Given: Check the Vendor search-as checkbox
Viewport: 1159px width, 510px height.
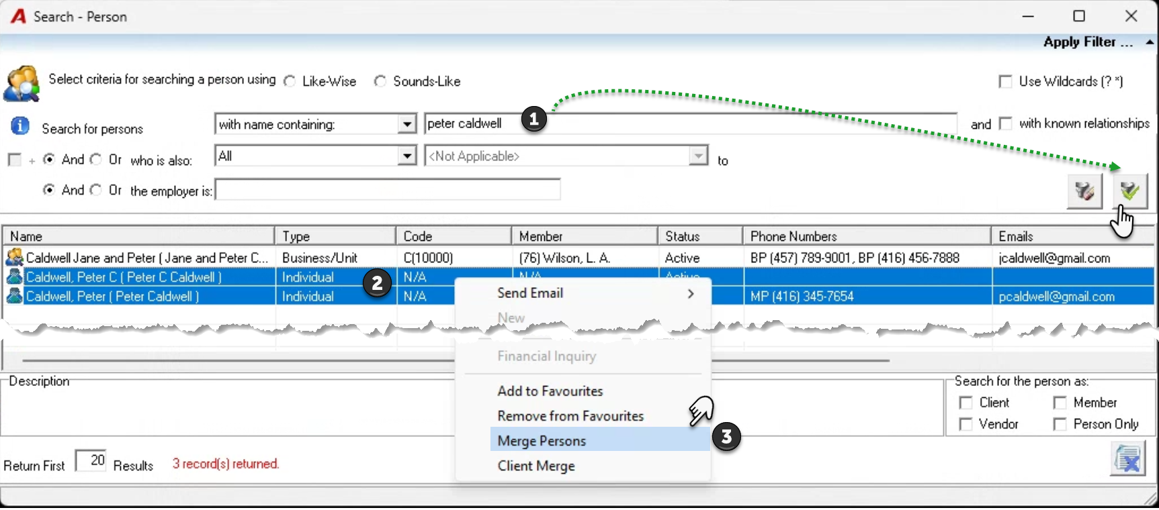Looking at the screenshot, I should (x=965, y=424).
